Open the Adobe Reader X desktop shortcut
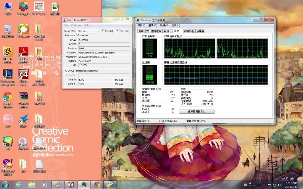The image size is (303, 189). point(24,55)
